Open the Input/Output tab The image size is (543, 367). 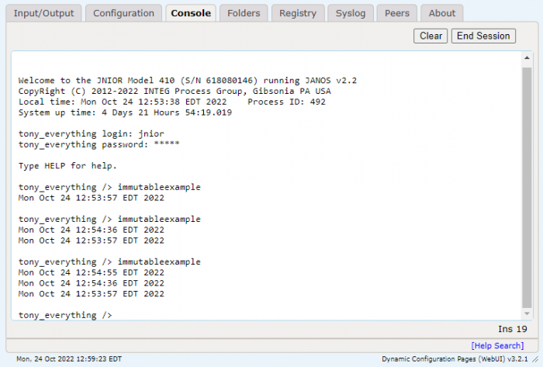click(x=43, y=13)
